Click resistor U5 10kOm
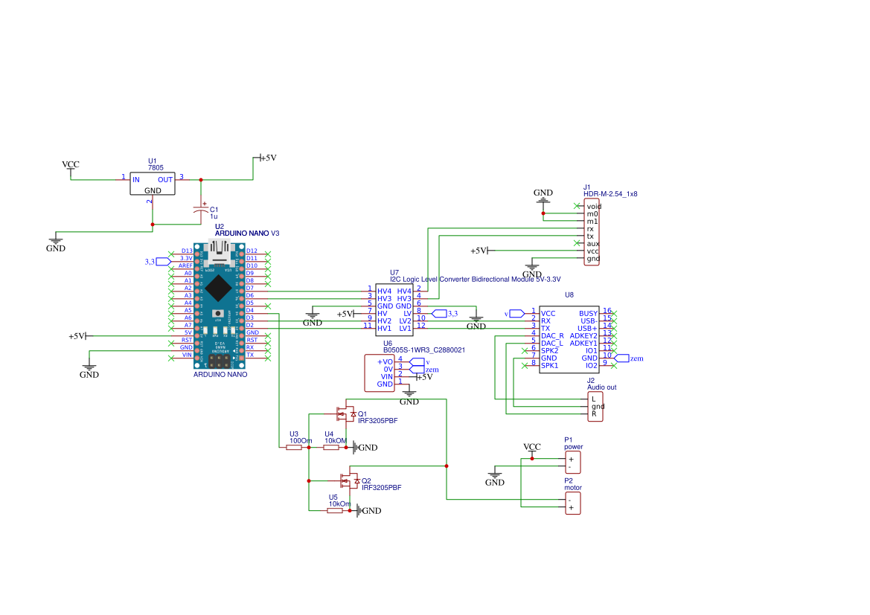 335,510
